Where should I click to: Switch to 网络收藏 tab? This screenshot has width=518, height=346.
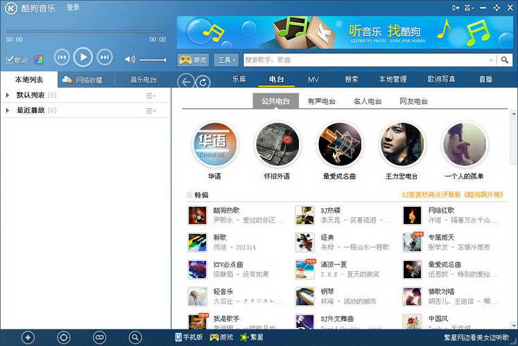tap(83, 80)
